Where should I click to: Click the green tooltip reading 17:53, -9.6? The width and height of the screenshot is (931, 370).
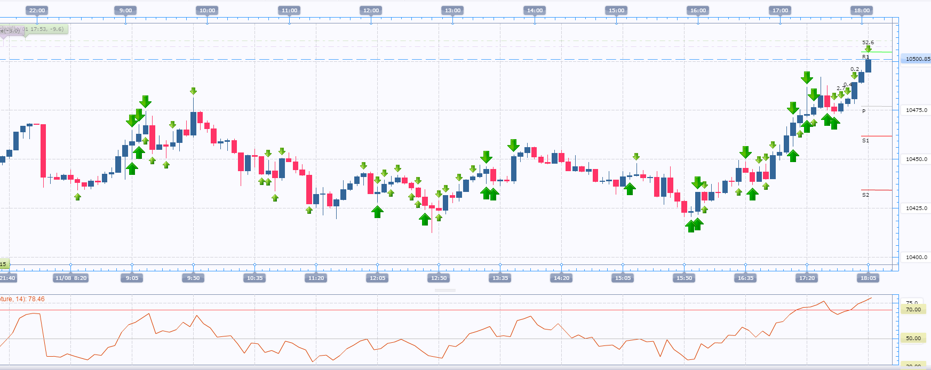[x=45, y=29]
